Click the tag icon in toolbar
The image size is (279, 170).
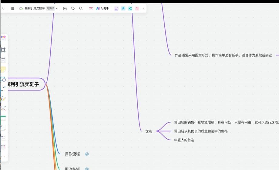(73, 8)
